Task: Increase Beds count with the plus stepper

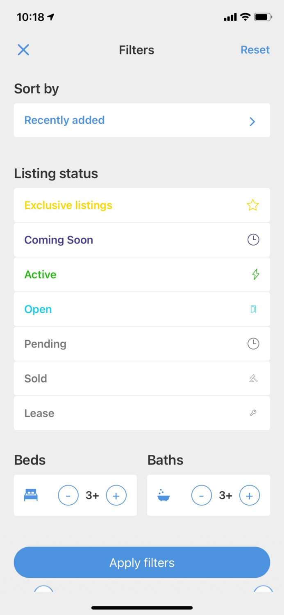Action: pos(116,495)
